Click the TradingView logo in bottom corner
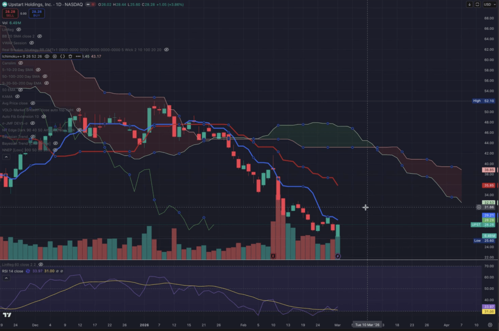 pos(6,316)
